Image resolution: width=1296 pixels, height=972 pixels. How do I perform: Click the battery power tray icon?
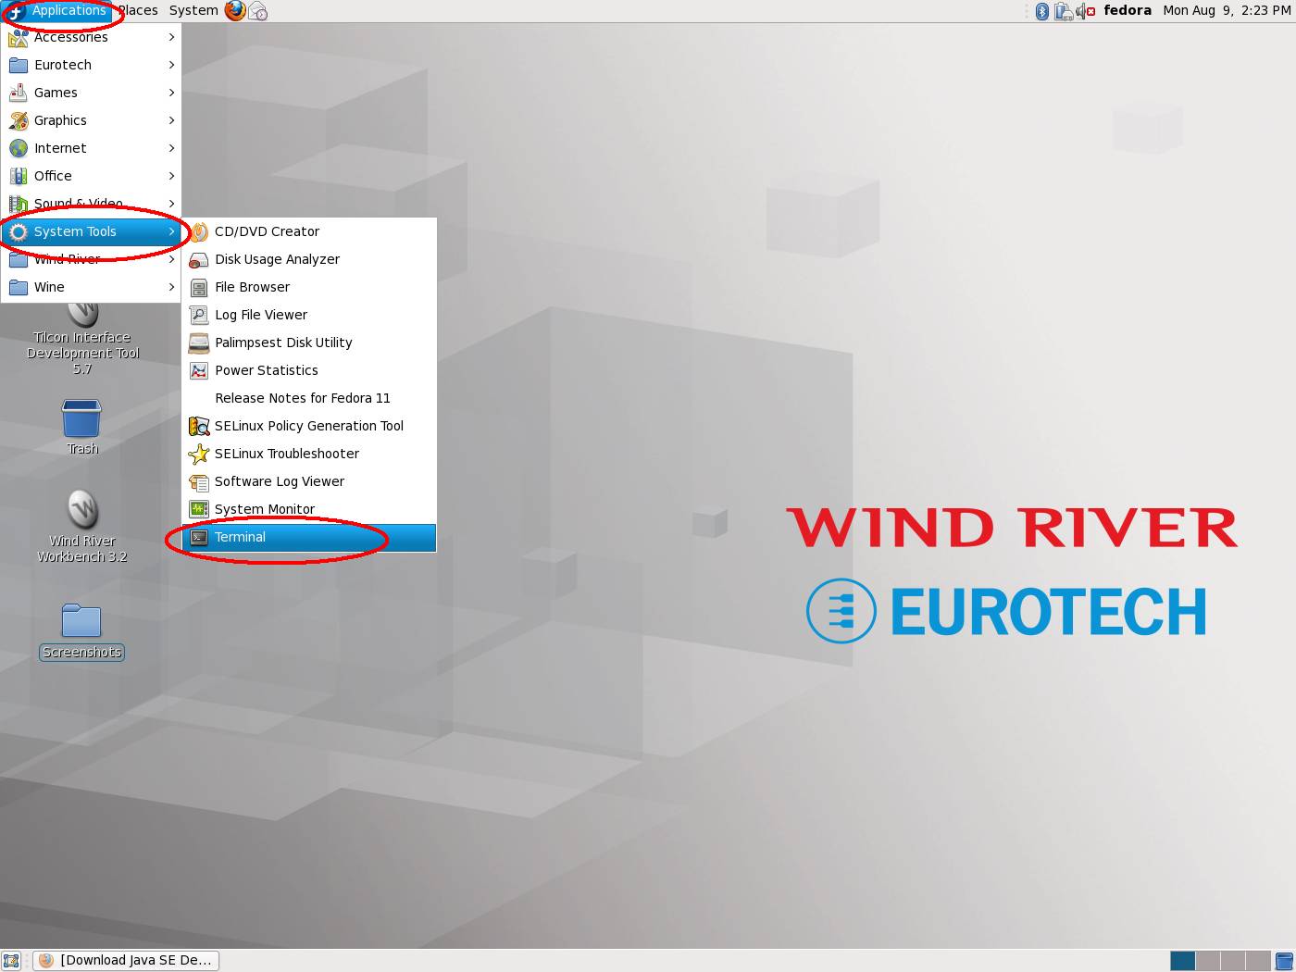[1064, 11]
